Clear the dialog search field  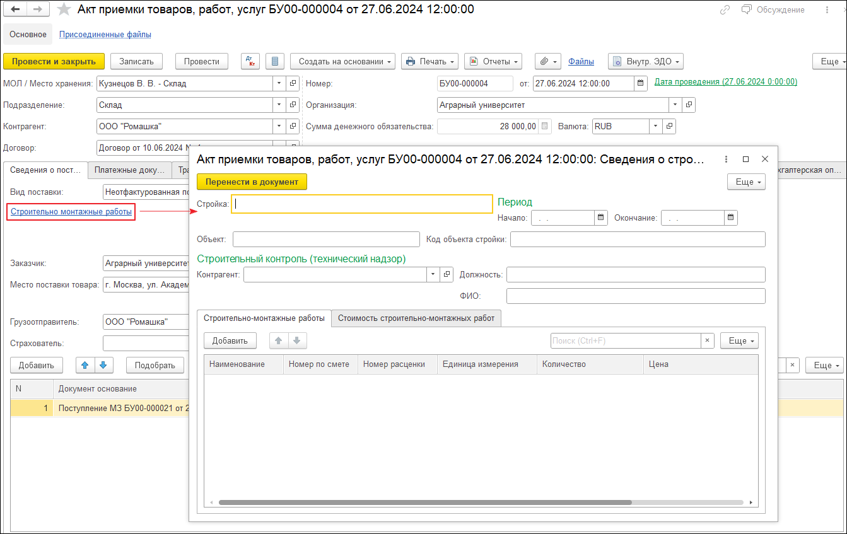coord(708,340)
